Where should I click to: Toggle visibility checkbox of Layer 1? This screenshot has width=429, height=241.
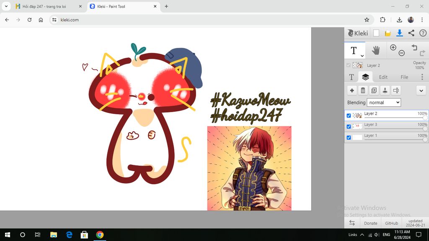click(349, 137)
